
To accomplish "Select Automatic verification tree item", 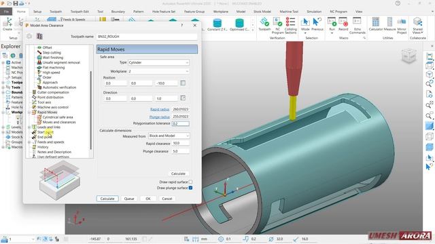I will pyautogui.click(x=59, y=87).
